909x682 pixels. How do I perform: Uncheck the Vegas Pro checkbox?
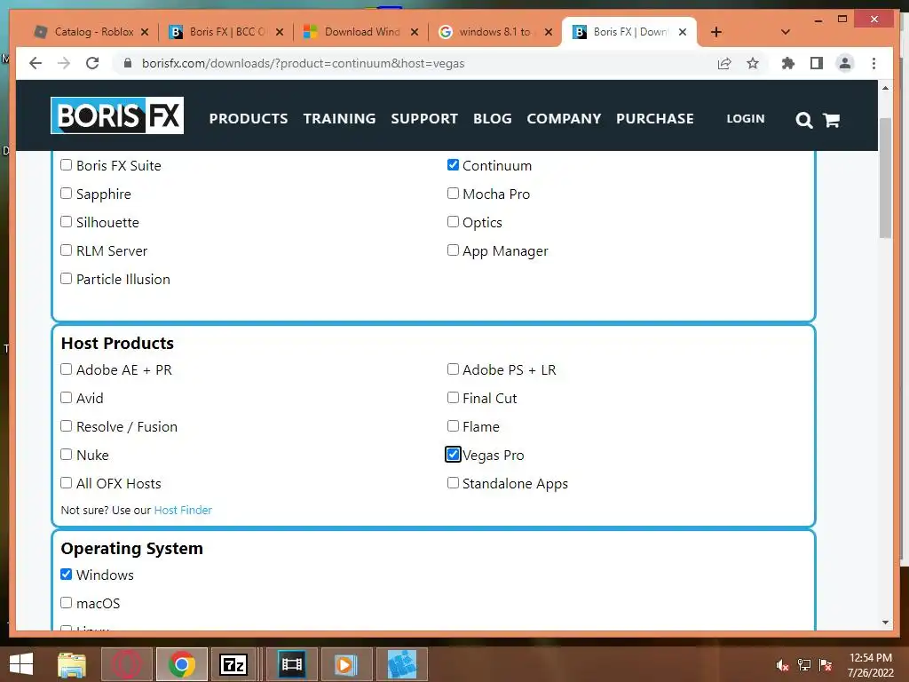pos(453,455)
